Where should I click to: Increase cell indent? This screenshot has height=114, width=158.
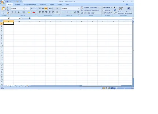click(x=53, y=12)
